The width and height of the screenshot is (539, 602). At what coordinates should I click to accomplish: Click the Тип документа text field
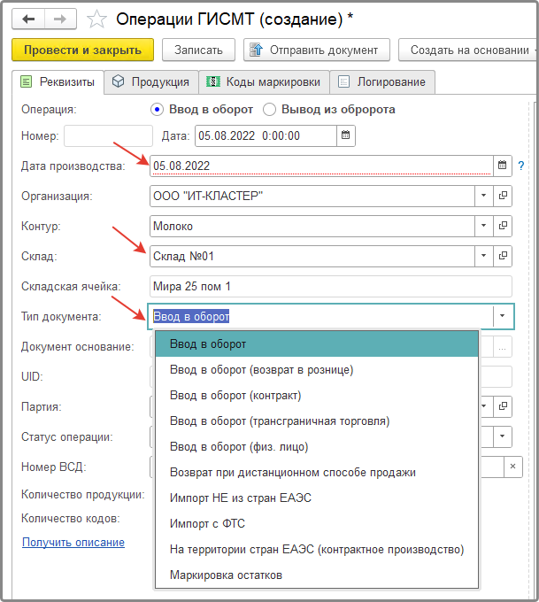[x=320, y=316]
